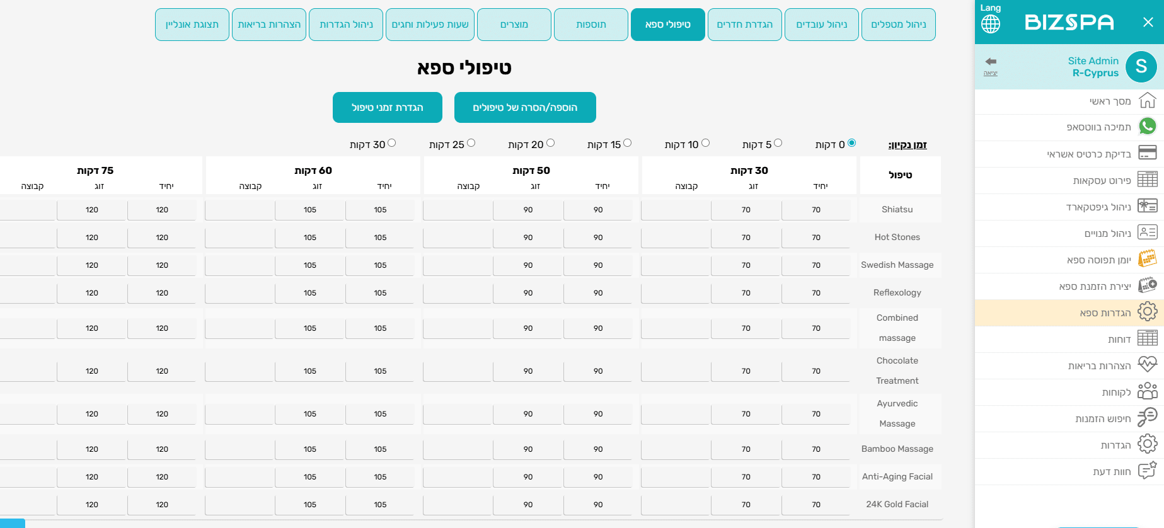Click the logout arrow icon
The image size is (1164, 528).
[991, 62]
